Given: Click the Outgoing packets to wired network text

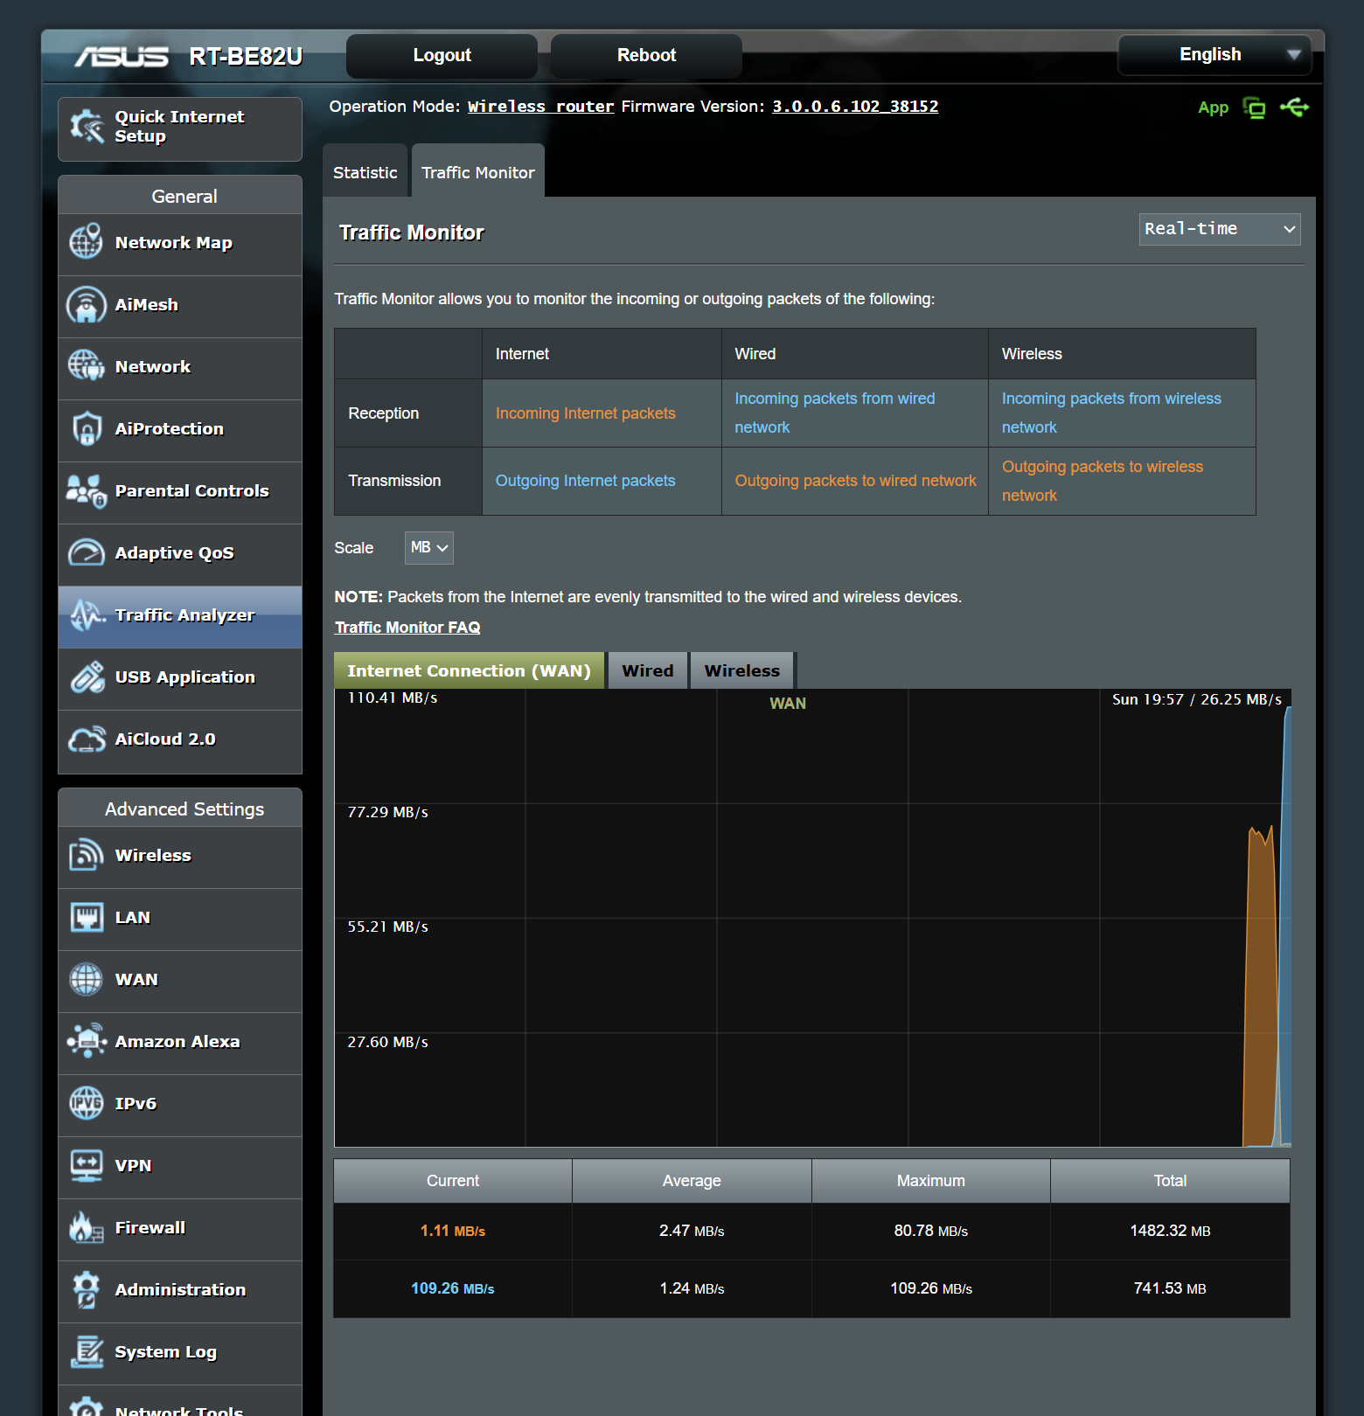Looking at the screenshot, I should tap(856, 481).
